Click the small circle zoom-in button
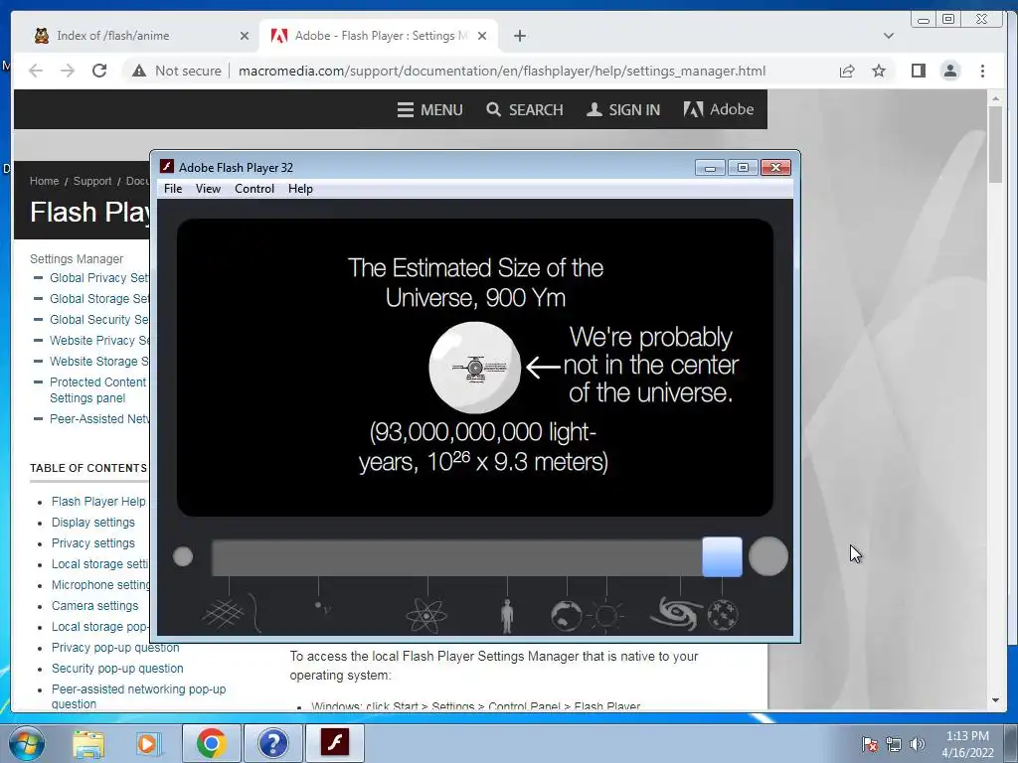The height and width of the screenshot is (763, 1018). coord(183,556)
